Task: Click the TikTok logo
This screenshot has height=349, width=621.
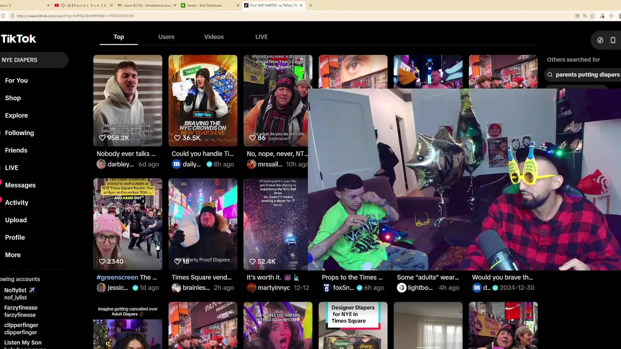Action: tap(18, 39)
